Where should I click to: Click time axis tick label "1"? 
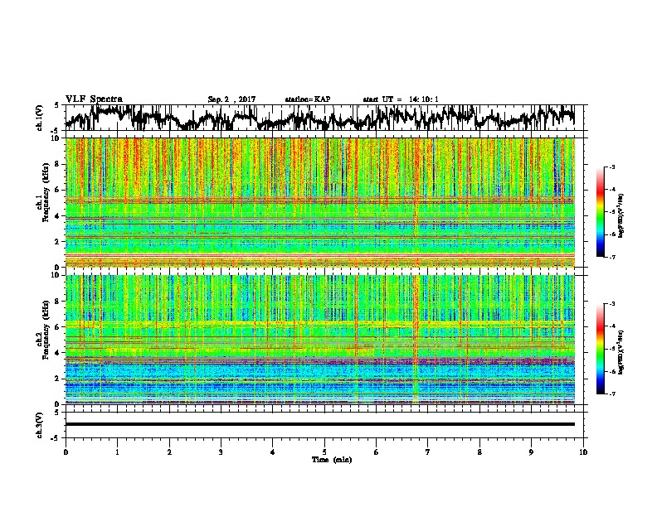click(x=117, y=452)
